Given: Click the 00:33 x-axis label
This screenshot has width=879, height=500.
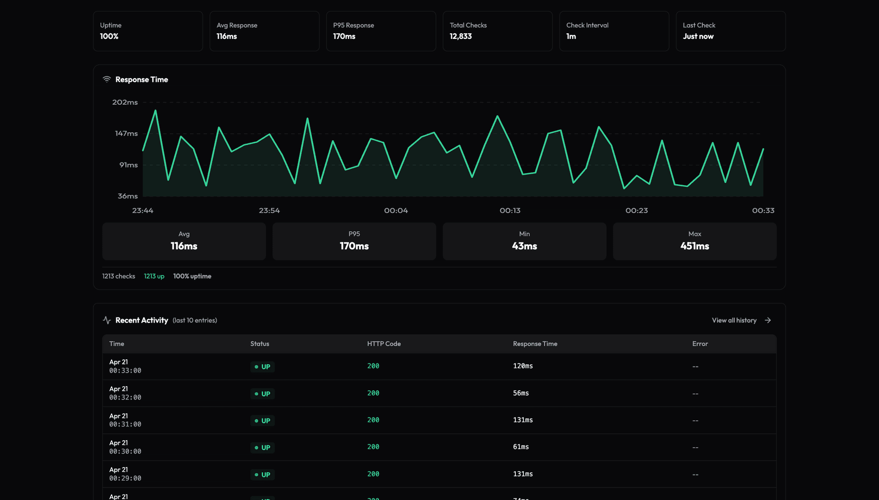Looking at the screenshot, I should 763,211.
